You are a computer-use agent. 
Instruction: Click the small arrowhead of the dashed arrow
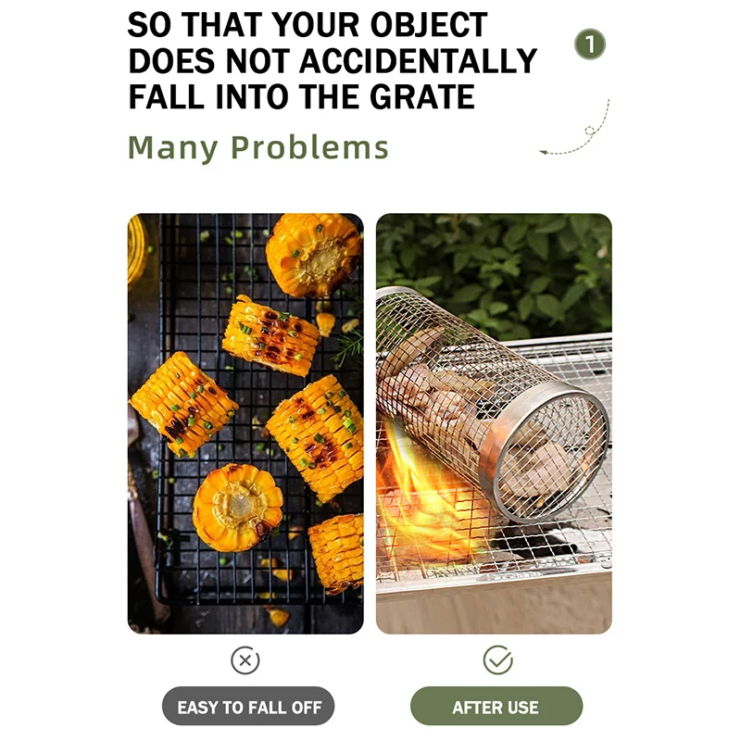click(543, 152)
